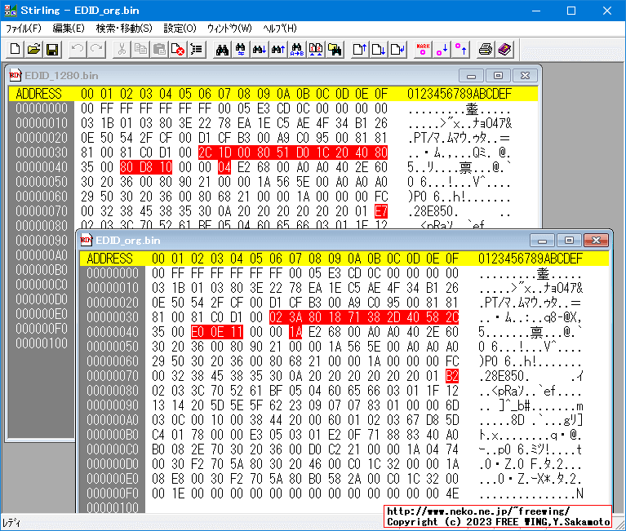Viewport: 626px width, 531px height.
Task: Click the A→B replace binoculars icon
Action: point(296,50)
